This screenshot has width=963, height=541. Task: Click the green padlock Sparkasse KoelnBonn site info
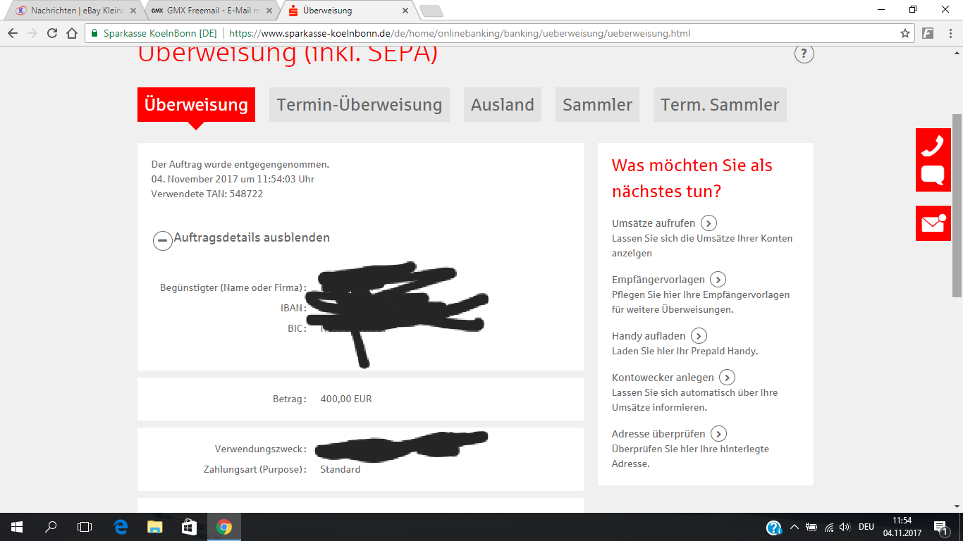[x=154, y=33]
